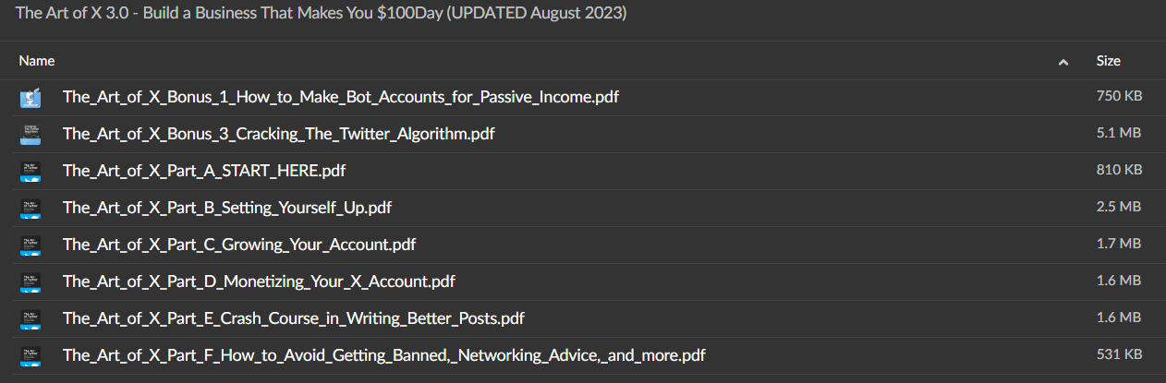Toggle sort order with the Name column arrow
The image size is (1166, 383).
[x=1063, y=62]
